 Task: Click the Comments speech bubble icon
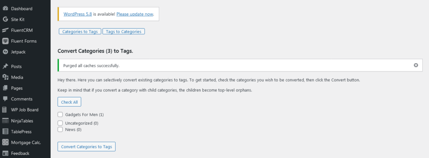5,99
